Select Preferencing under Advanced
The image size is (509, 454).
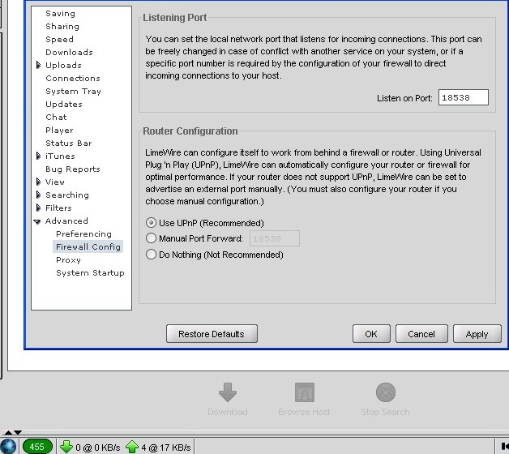point(83,234)
